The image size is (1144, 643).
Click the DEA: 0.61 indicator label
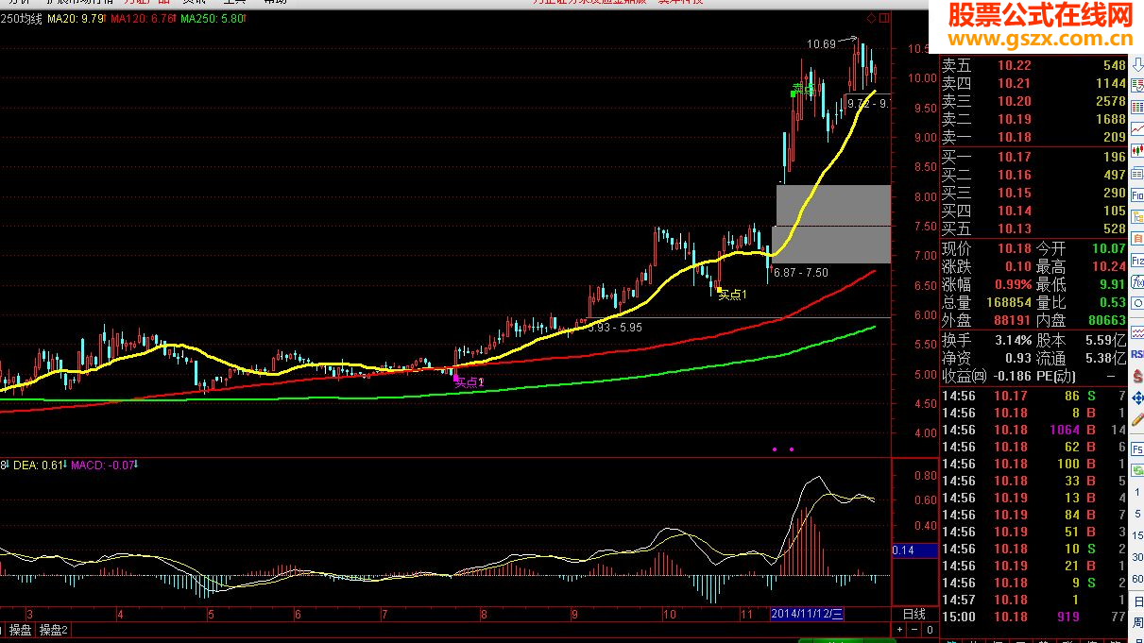39,465
